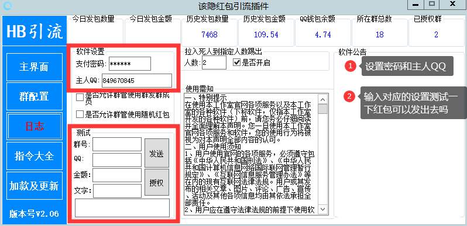Screen dimensions: 467x226
Task: Focus the 群号 input field
Action: pos(117,144)
